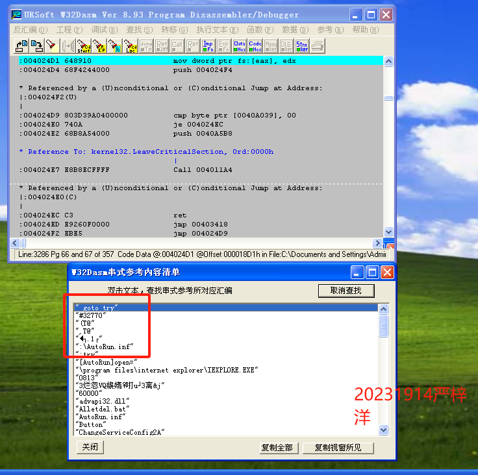Click the Jump To toolbar icon
The image size is (478, 475).
[146, 46]
